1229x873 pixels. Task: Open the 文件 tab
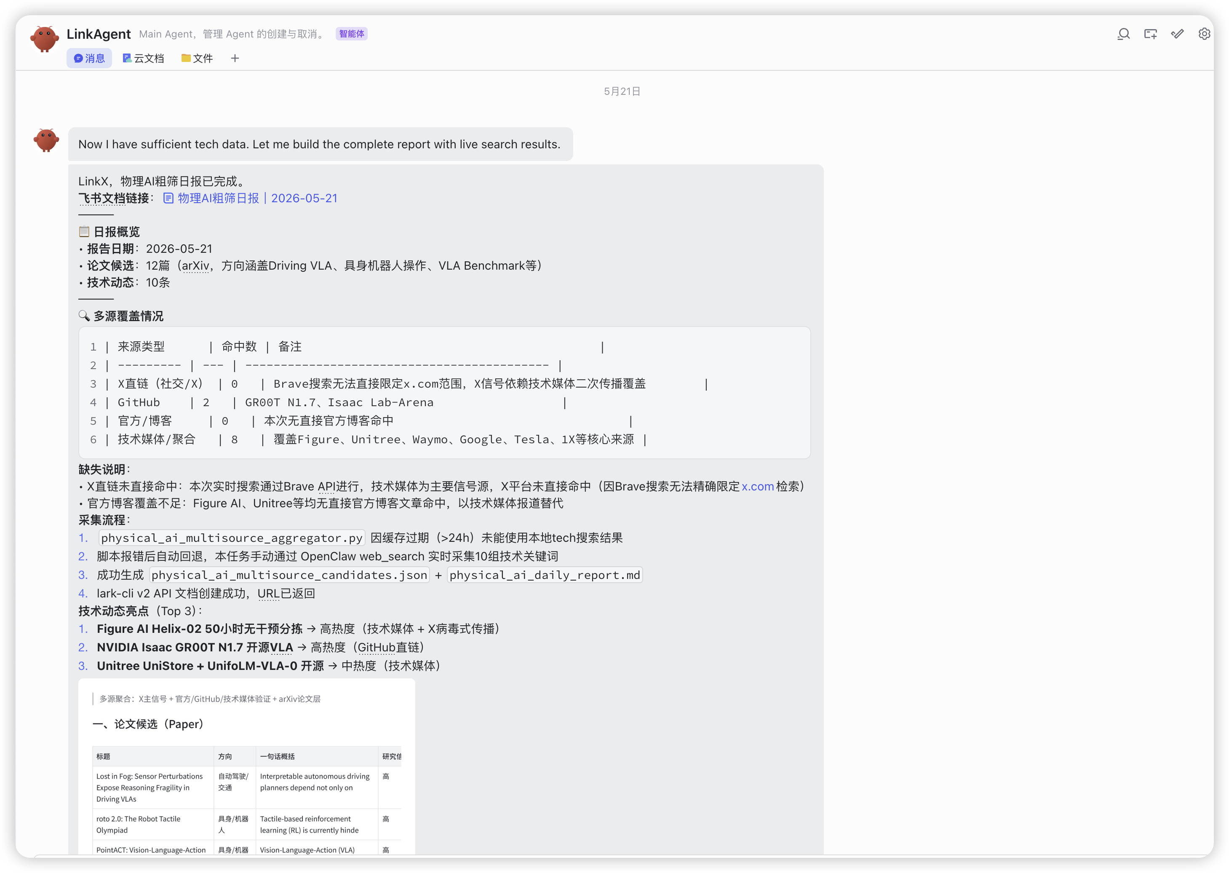tap(197, 58)
